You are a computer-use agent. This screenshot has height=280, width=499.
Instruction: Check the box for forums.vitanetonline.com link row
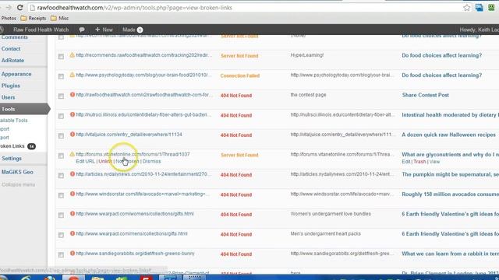click(61, 156)
